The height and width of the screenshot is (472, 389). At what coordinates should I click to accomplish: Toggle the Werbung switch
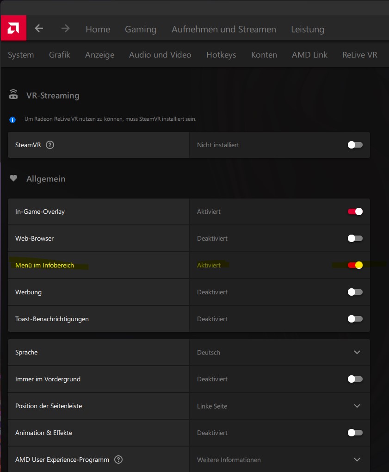click(x=355, y=292)
